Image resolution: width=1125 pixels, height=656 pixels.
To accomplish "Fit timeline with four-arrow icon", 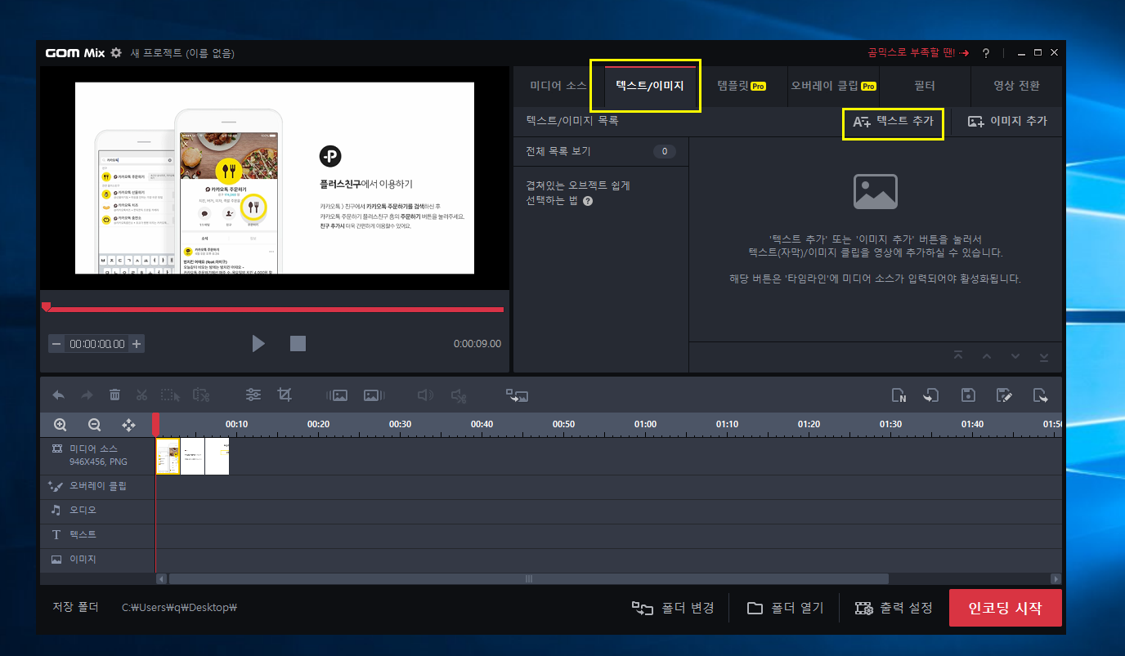I will (x=128, y=425).
